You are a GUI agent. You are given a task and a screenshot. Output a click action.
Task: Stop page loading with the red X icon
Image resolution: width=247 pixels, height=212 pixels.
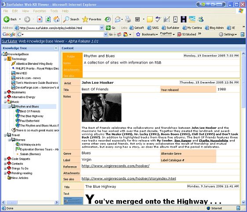pos(40,19)
